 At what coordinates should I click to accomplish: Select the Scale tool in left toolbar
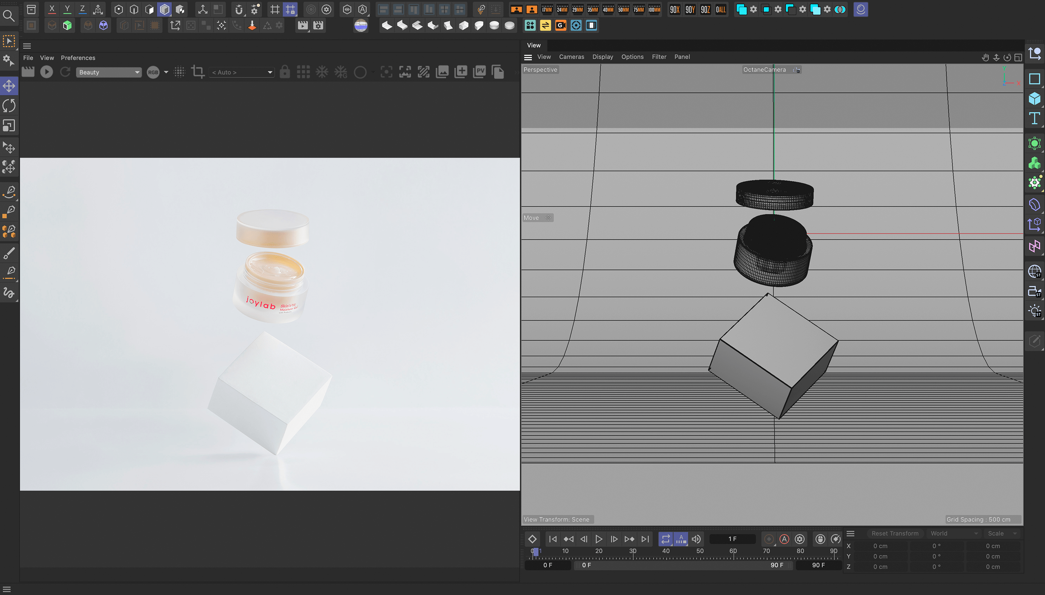[9, 126]
